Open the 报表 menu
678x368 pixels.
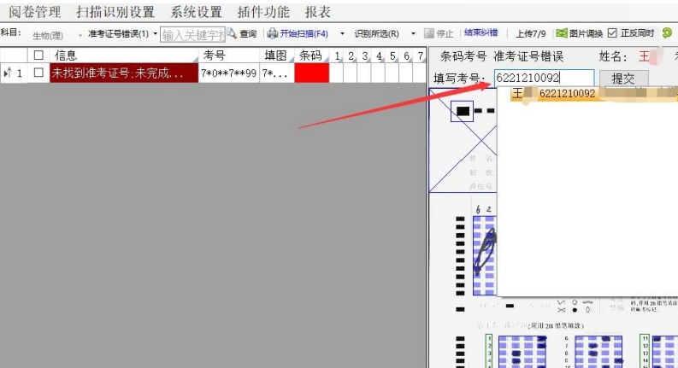click(317, 12)
